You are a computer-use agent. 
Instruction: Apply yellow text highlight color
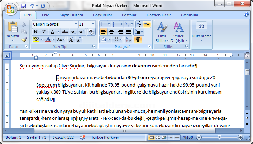(x=36, y=40)
